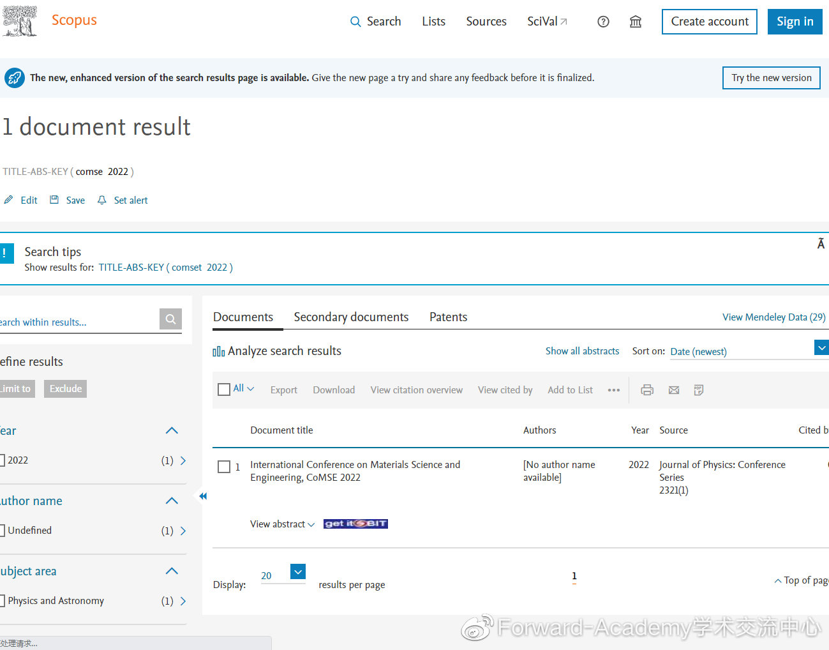
Task: Open View Mendeley Data (29) link
Action: [x=774, y=317]
